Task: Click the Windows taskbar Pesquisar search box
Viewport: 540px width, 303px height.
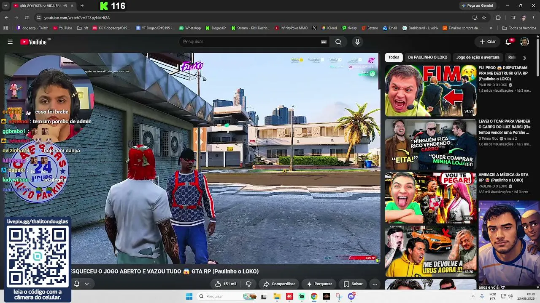Action: tap(227, 296)
